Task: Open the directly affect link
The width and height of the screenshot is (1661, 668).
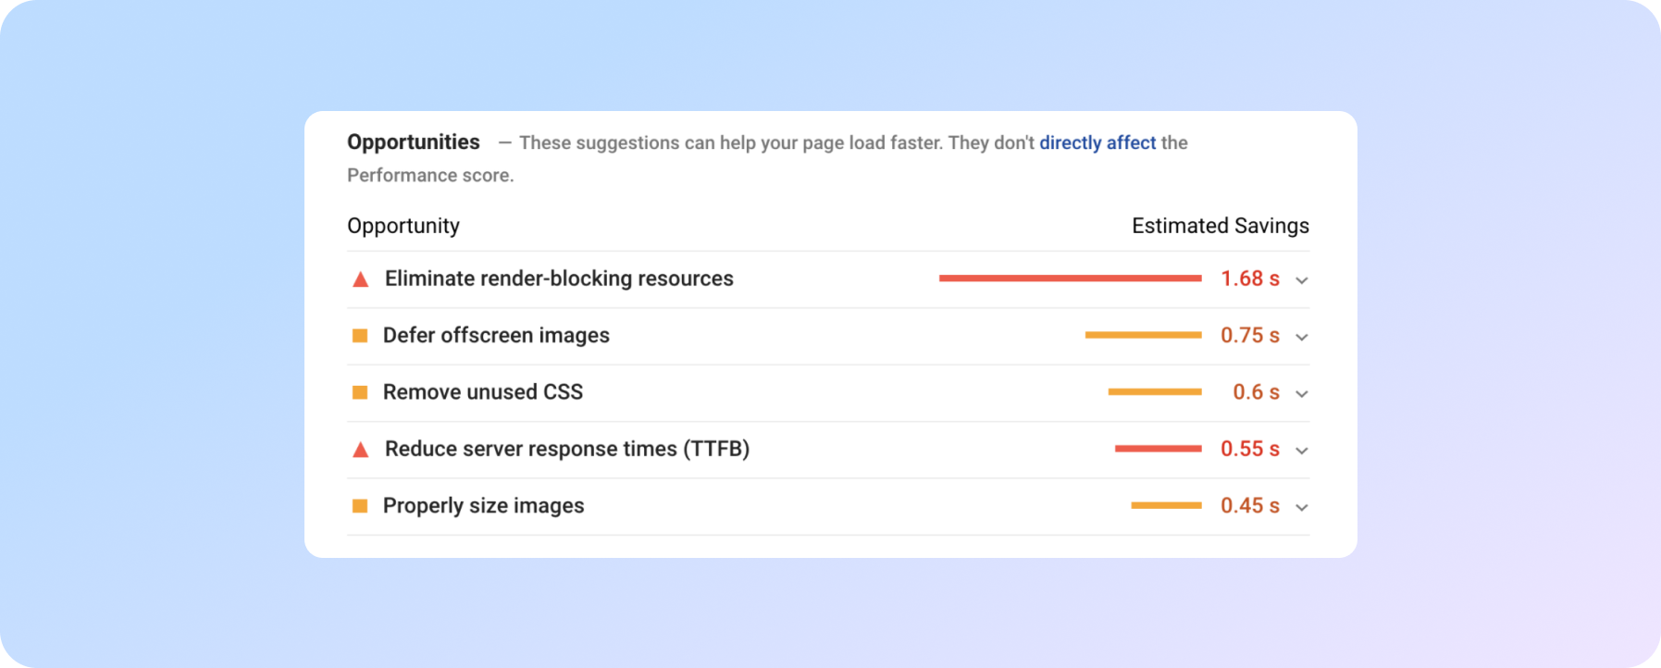Action: tap(1097, 142)
